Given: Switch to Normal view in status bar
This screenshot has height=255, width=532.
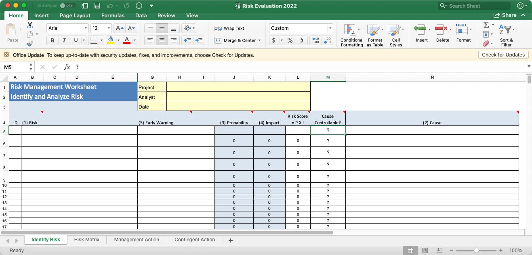Looking at the screenshot, I should coord(410,250).
